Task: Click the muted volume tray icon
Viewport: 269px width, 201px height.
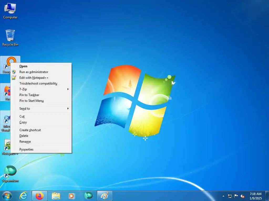Action: click(x=242, y=196)
